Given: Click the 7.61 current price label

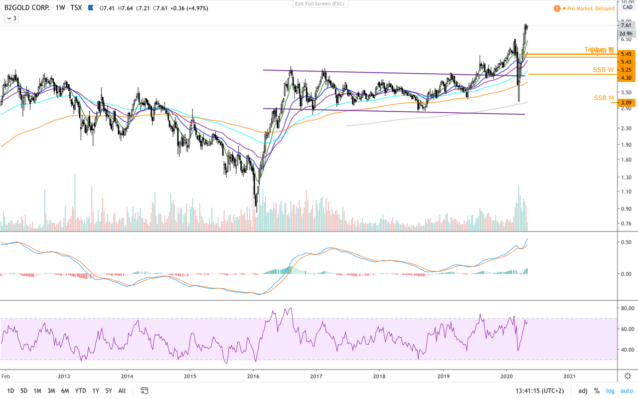Looking at the screenshot, I should tap(626, 25).
